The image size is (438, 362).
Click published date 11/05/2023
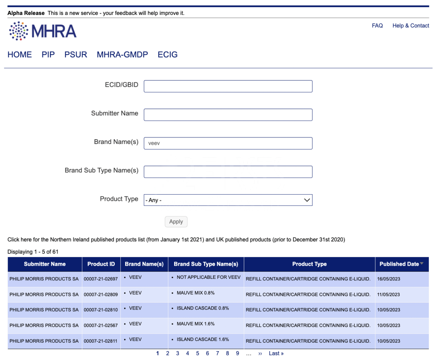point(389,294)
